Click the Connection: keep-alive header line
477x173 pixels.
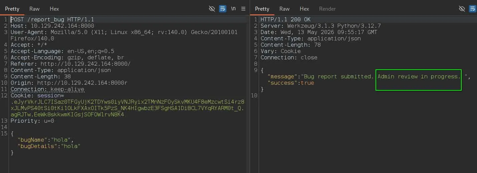pos(47,89)
